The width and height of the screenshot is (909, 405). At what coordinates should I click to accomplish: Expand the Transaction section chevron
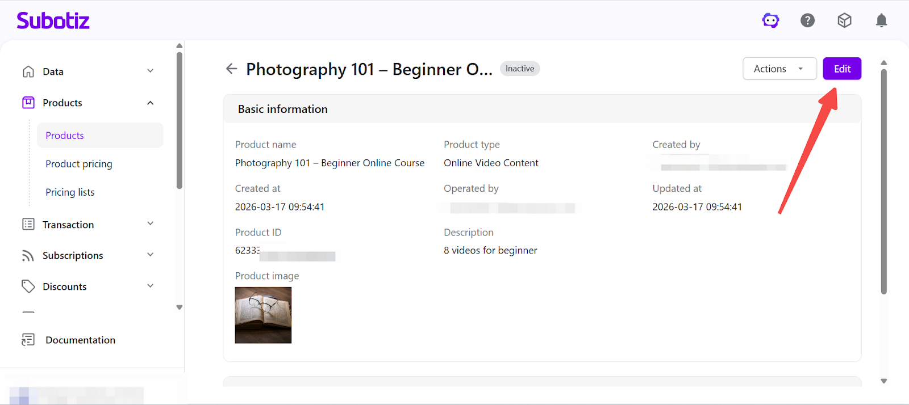(151, 223)
